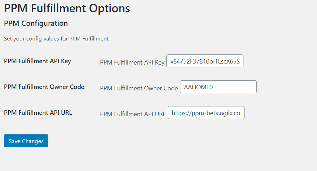
Task: Select the bold PPM Fulfillment Owner Code row heading
Action: tap(44, 87)
